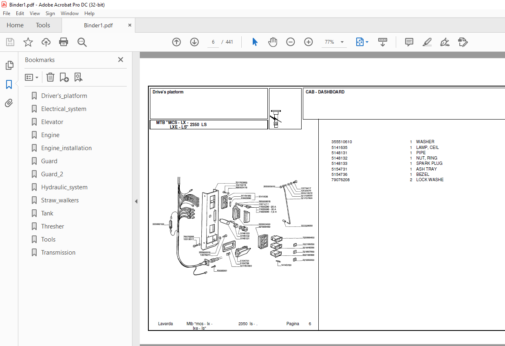Click the CAB - DASHBOARD heading
Screen dimensions: 505x346
(x=325, y=92)
